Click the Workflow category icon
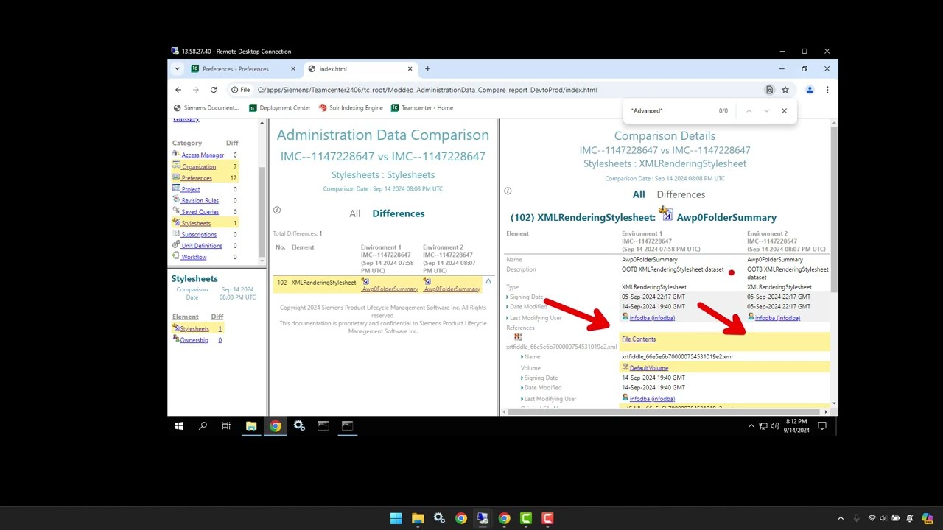 tap(176, 256)
